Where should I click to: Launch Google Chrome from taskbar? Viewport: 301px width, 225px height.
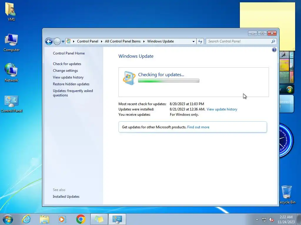(x=81, y=219)
